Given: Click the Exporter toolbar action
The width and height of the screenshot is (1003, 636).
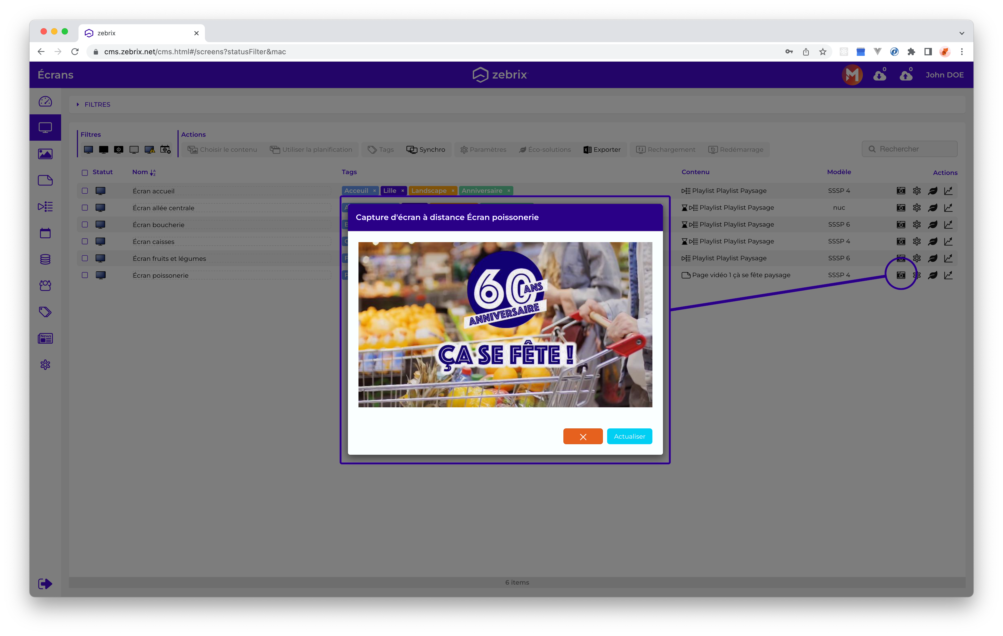Looking at the screenshot, I should [602, 150].
